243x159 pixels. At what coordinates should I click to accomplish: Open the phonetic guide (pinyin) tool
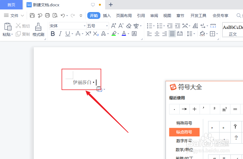(136, 26)
